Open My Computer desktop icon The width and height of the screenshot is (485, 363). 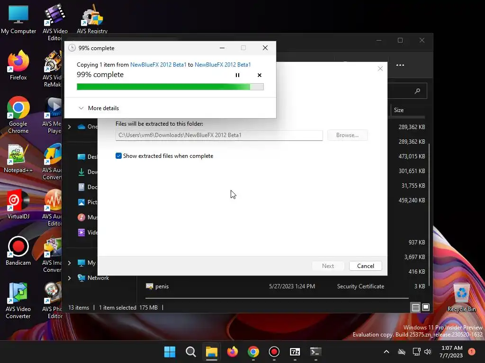(18, 19)
